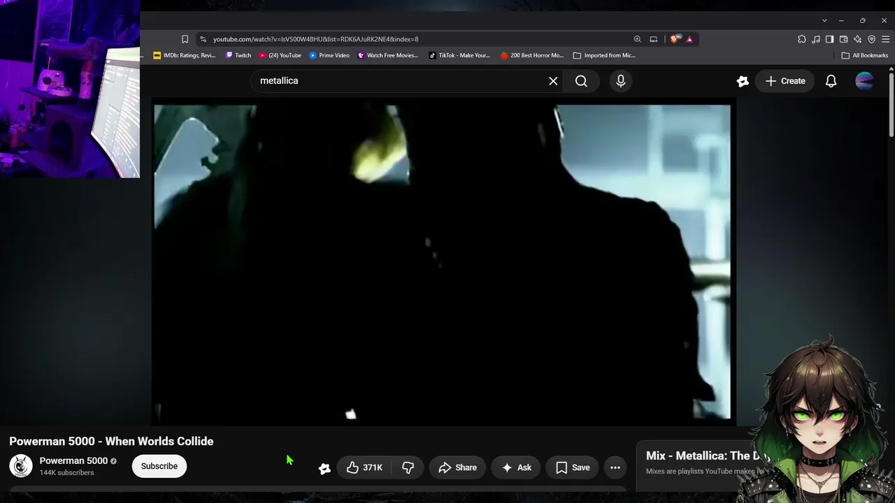
Task: Click the 144K subscribers text
Action: (x=66, y=473)
